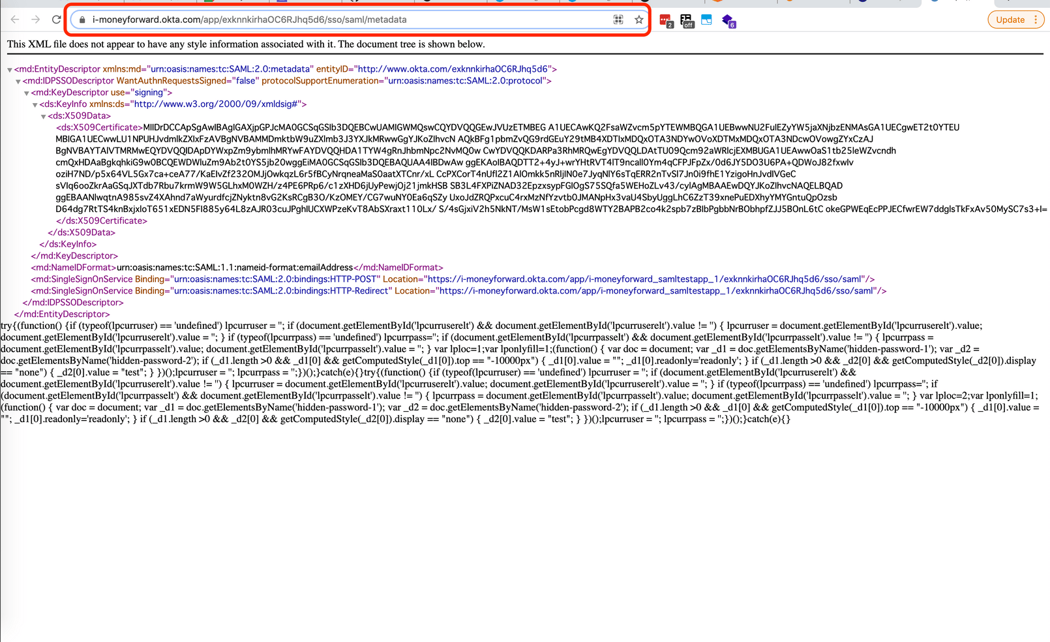Click the browser forward arrow
The width and height of the screenshot is (1050, 642).
tap(36, 20)
